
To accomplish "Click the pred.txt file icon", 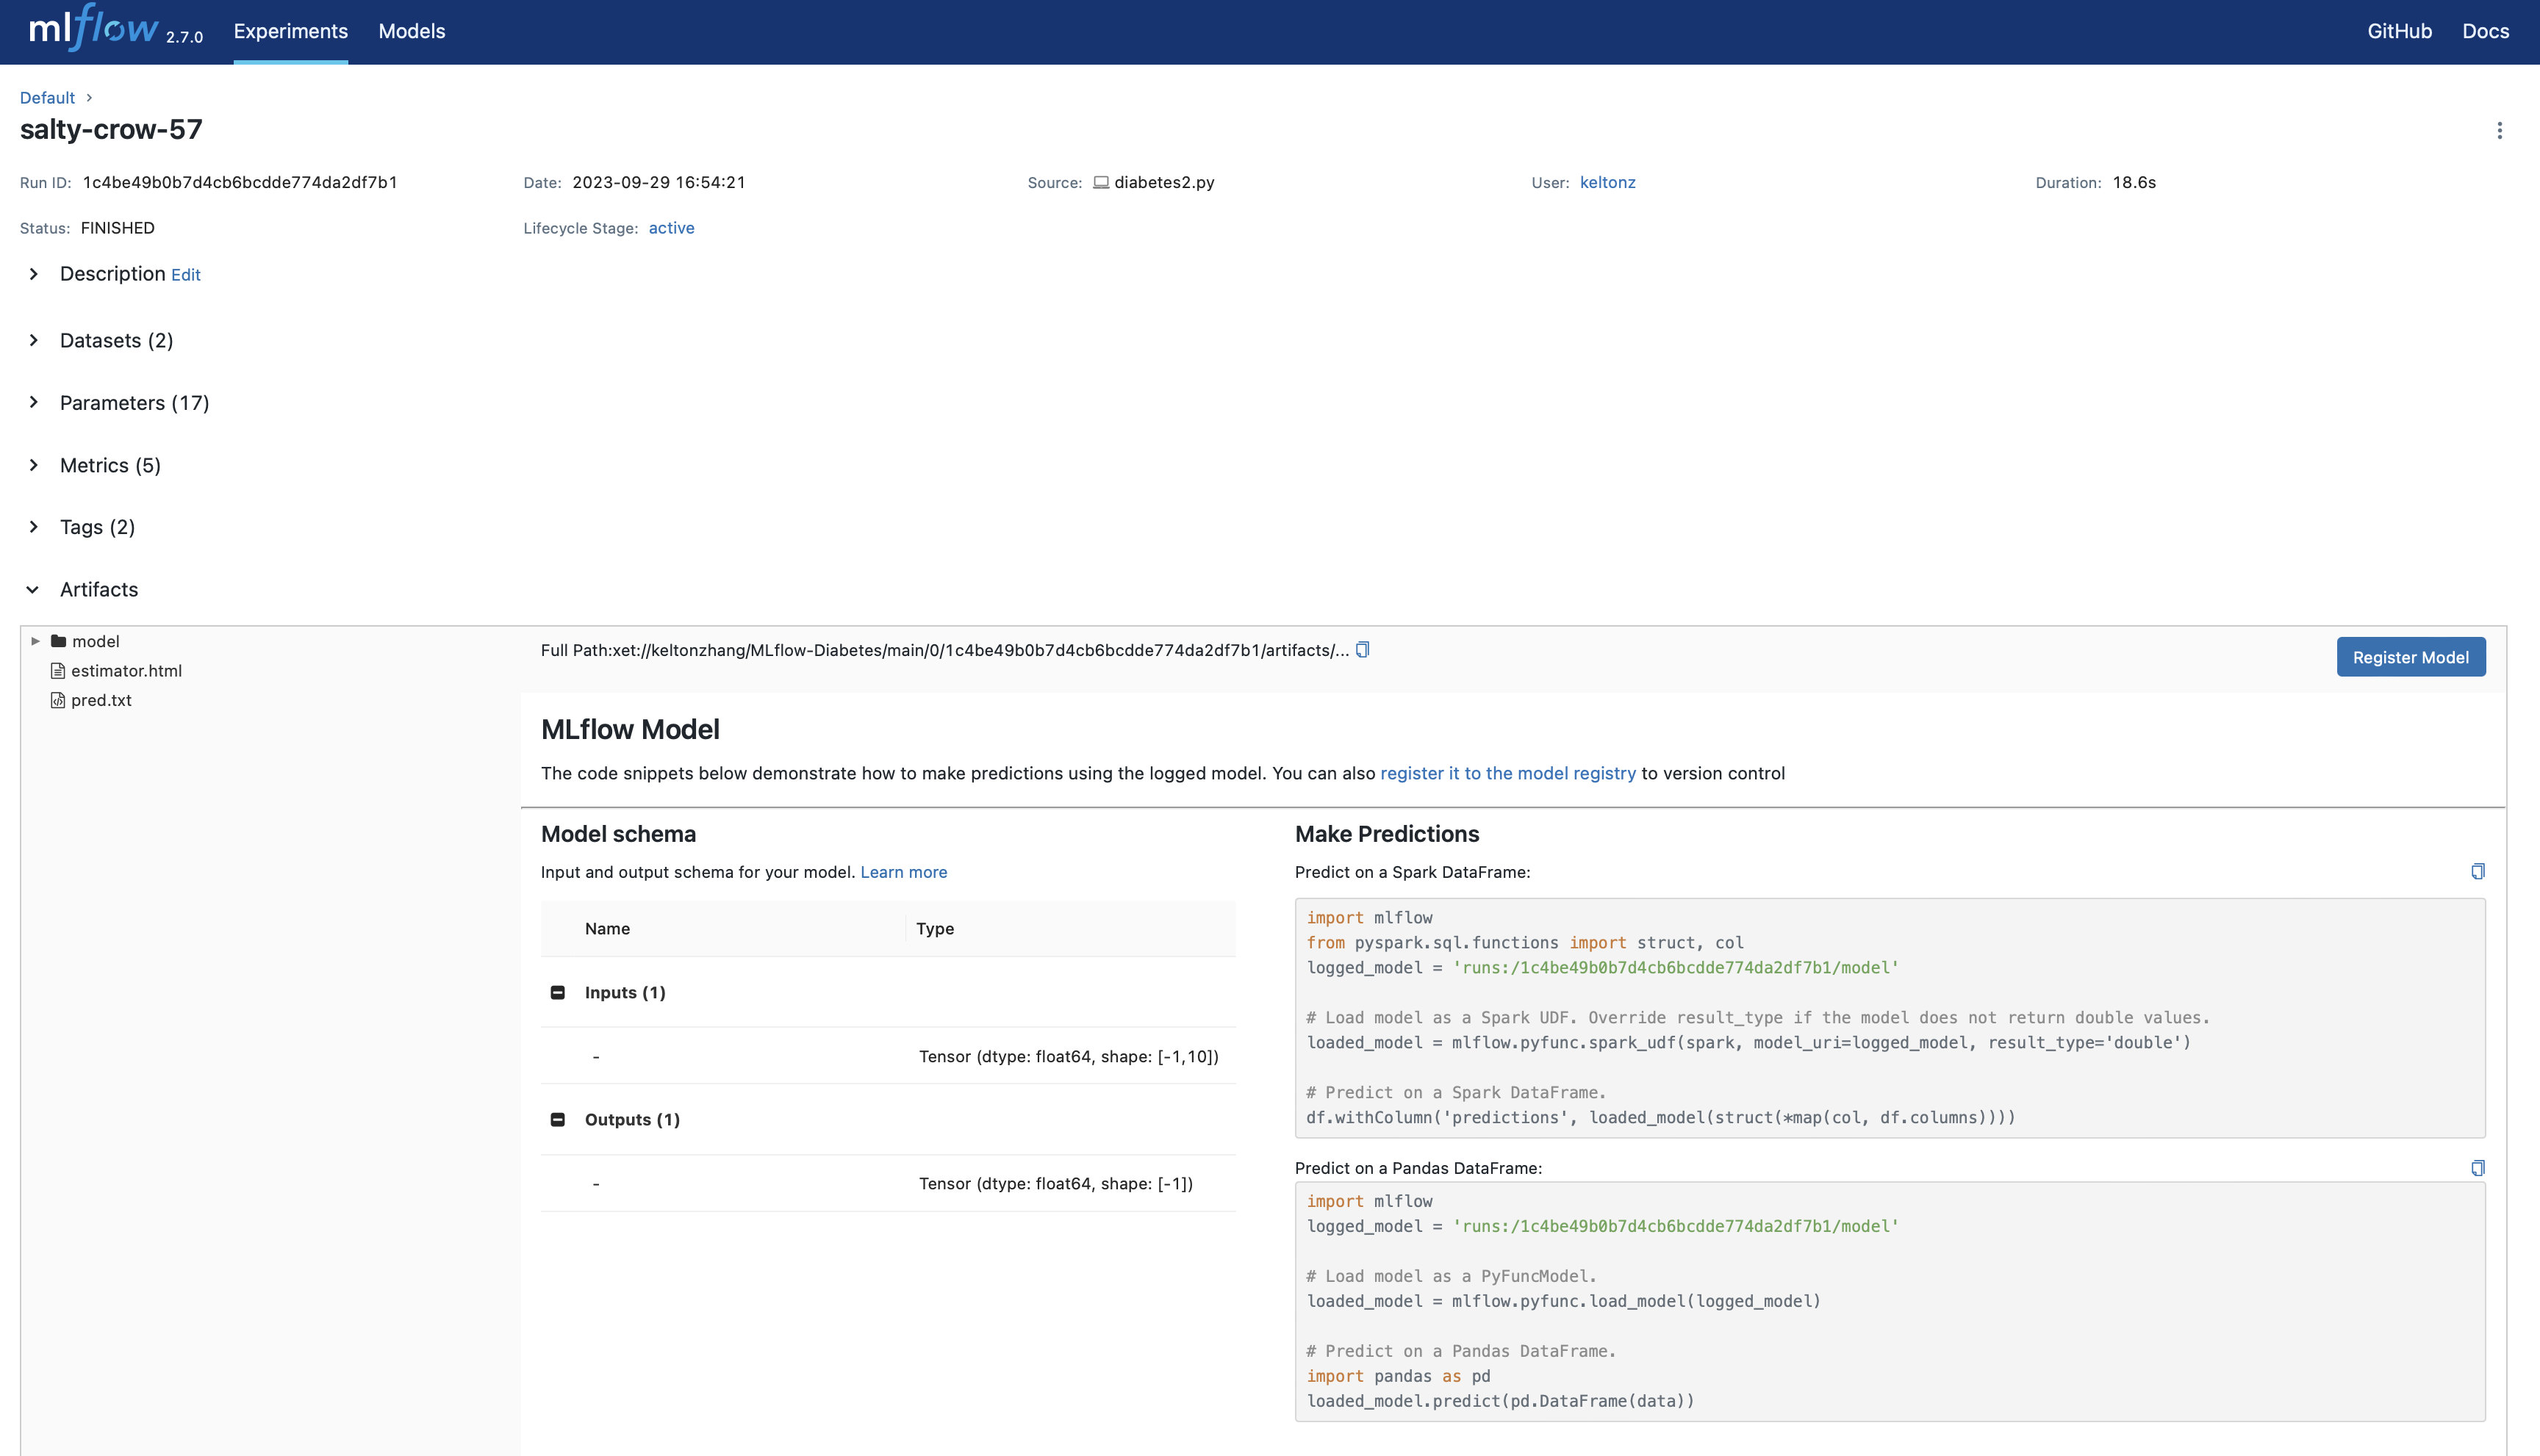I will 58,700.
